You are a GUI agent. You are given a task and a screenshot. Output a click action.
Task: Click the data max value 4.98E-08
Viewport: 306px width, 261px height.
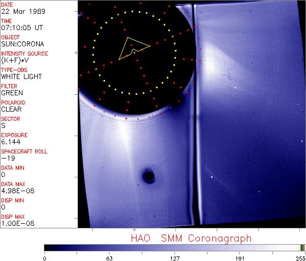click(x=15, y=191)
